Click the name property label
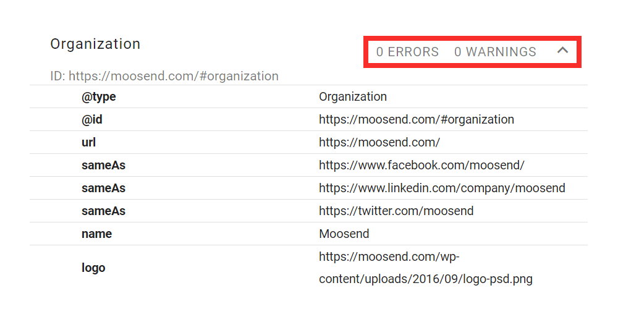This screenshot has width=618, height=309. 96,234
